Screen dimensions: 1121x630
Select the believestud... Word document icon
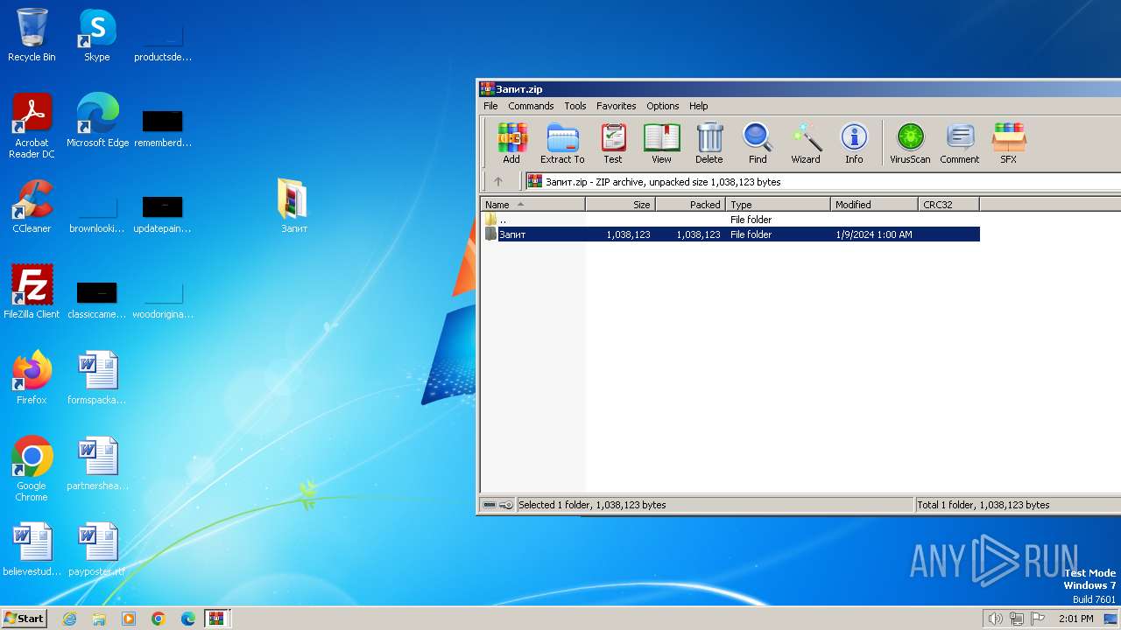tap(32, 549)
